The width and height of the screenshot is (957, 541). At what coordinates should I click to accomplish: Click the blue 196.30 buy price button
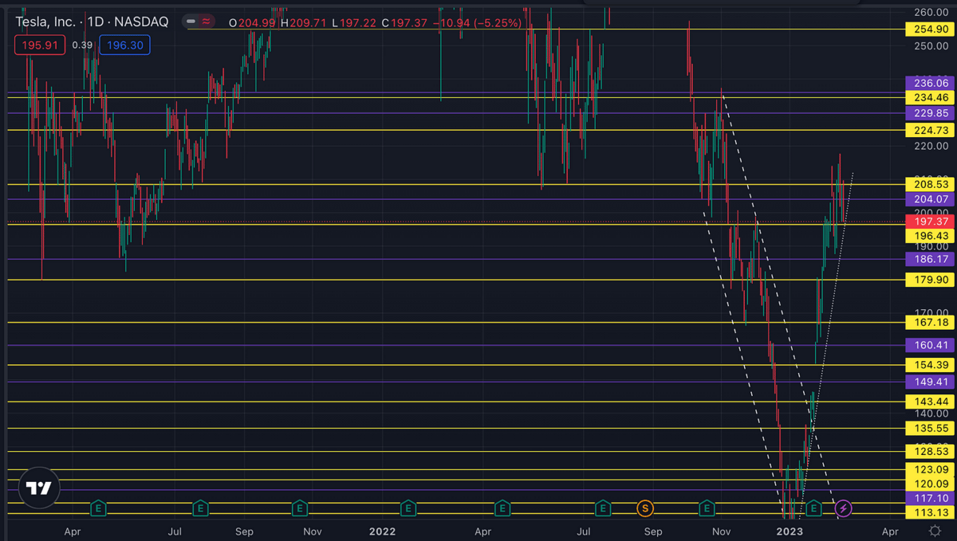pos(124,45)
